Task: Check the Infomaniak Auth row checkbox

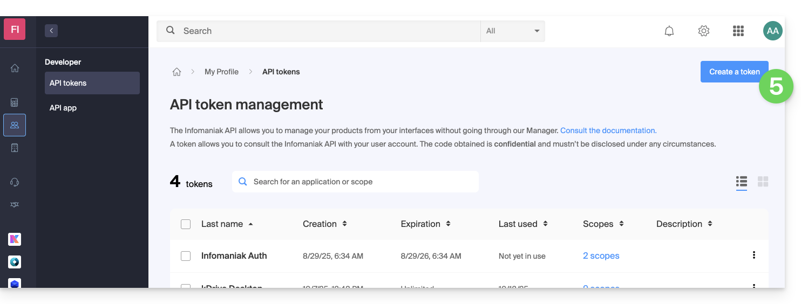Action: pyautogui.click(x=186, y=256)
